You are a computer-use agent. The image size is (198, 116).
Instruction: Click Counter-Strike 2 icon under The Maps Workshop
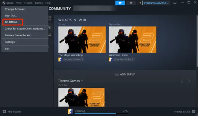point(60,60)
